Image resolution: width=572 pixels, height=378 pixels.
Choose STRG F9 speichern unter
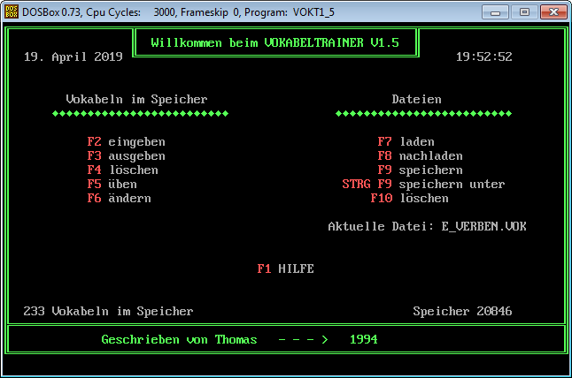coord(423,184)
